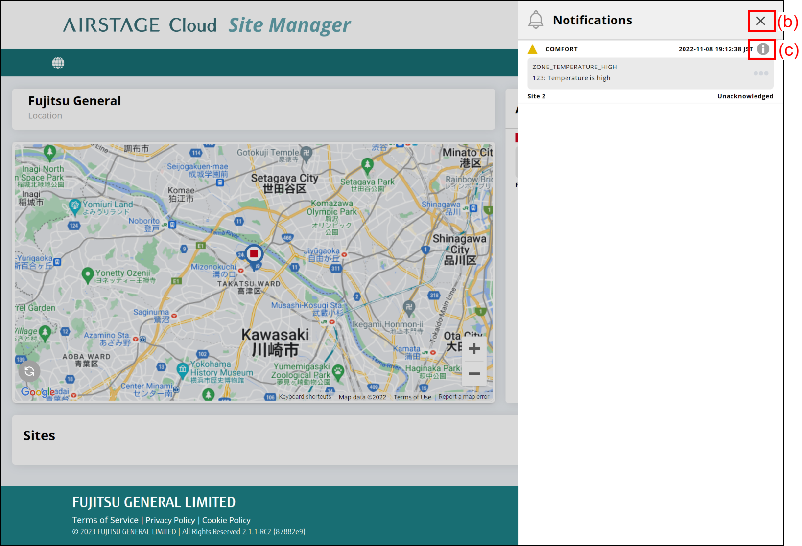The image size is (802, 546).
Task: Click Report a map error link
Action: [x=464, y=397]
